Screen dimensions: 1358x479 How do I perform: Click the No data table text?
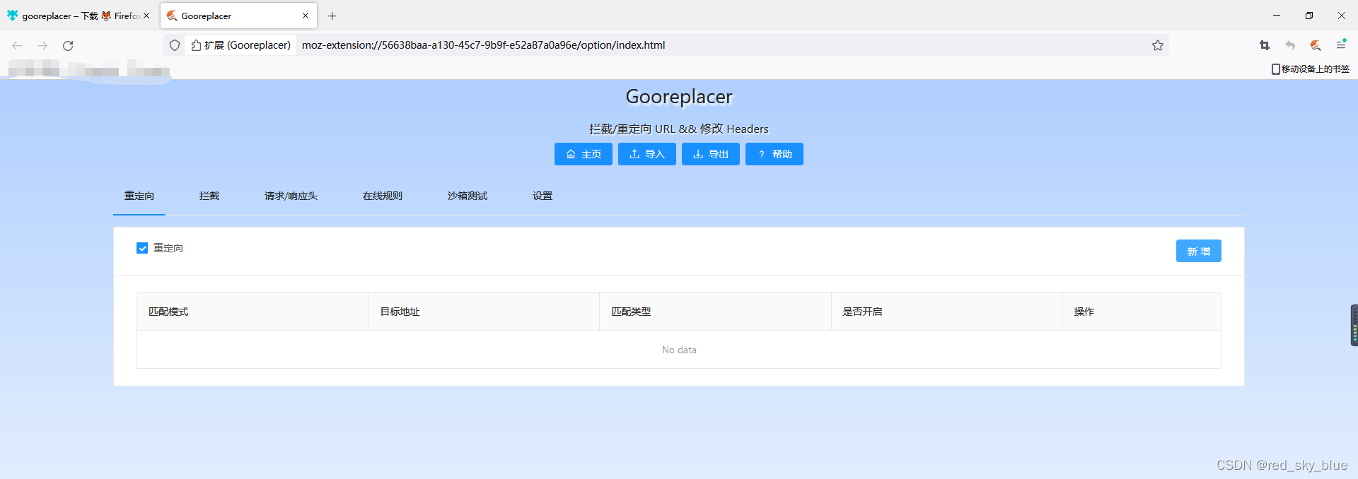(x=679, y=350)
